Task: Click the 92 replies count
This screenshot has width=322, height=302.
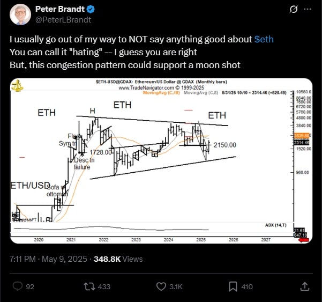Action: (30, 286)
